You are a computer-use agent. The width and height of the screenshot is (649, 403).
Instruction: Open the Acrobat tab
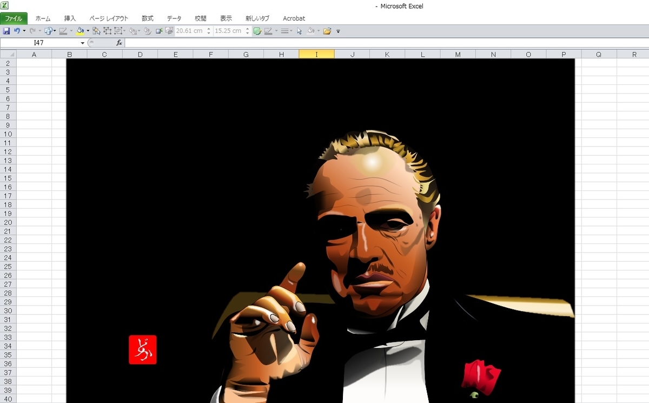tap(294, 18)
